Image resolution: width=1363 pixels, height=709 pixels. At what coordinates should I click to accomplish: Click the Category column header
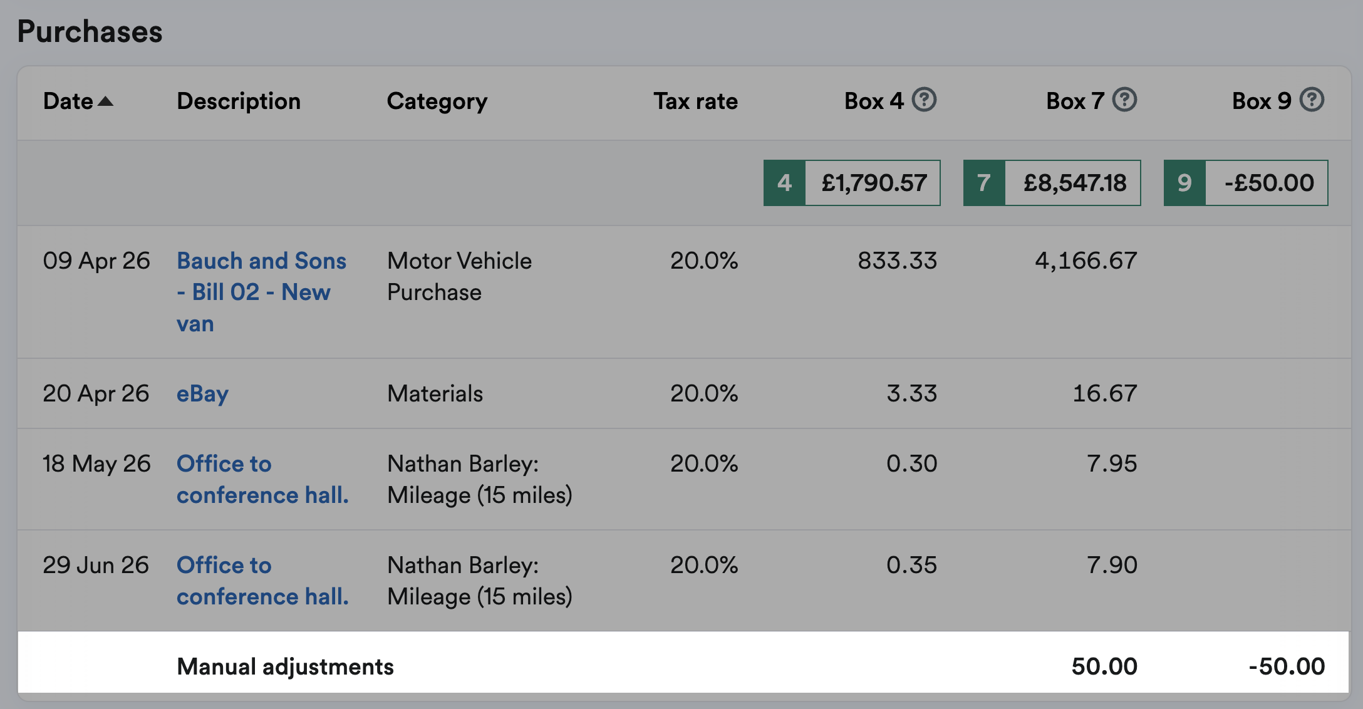(x=437, y=101)
